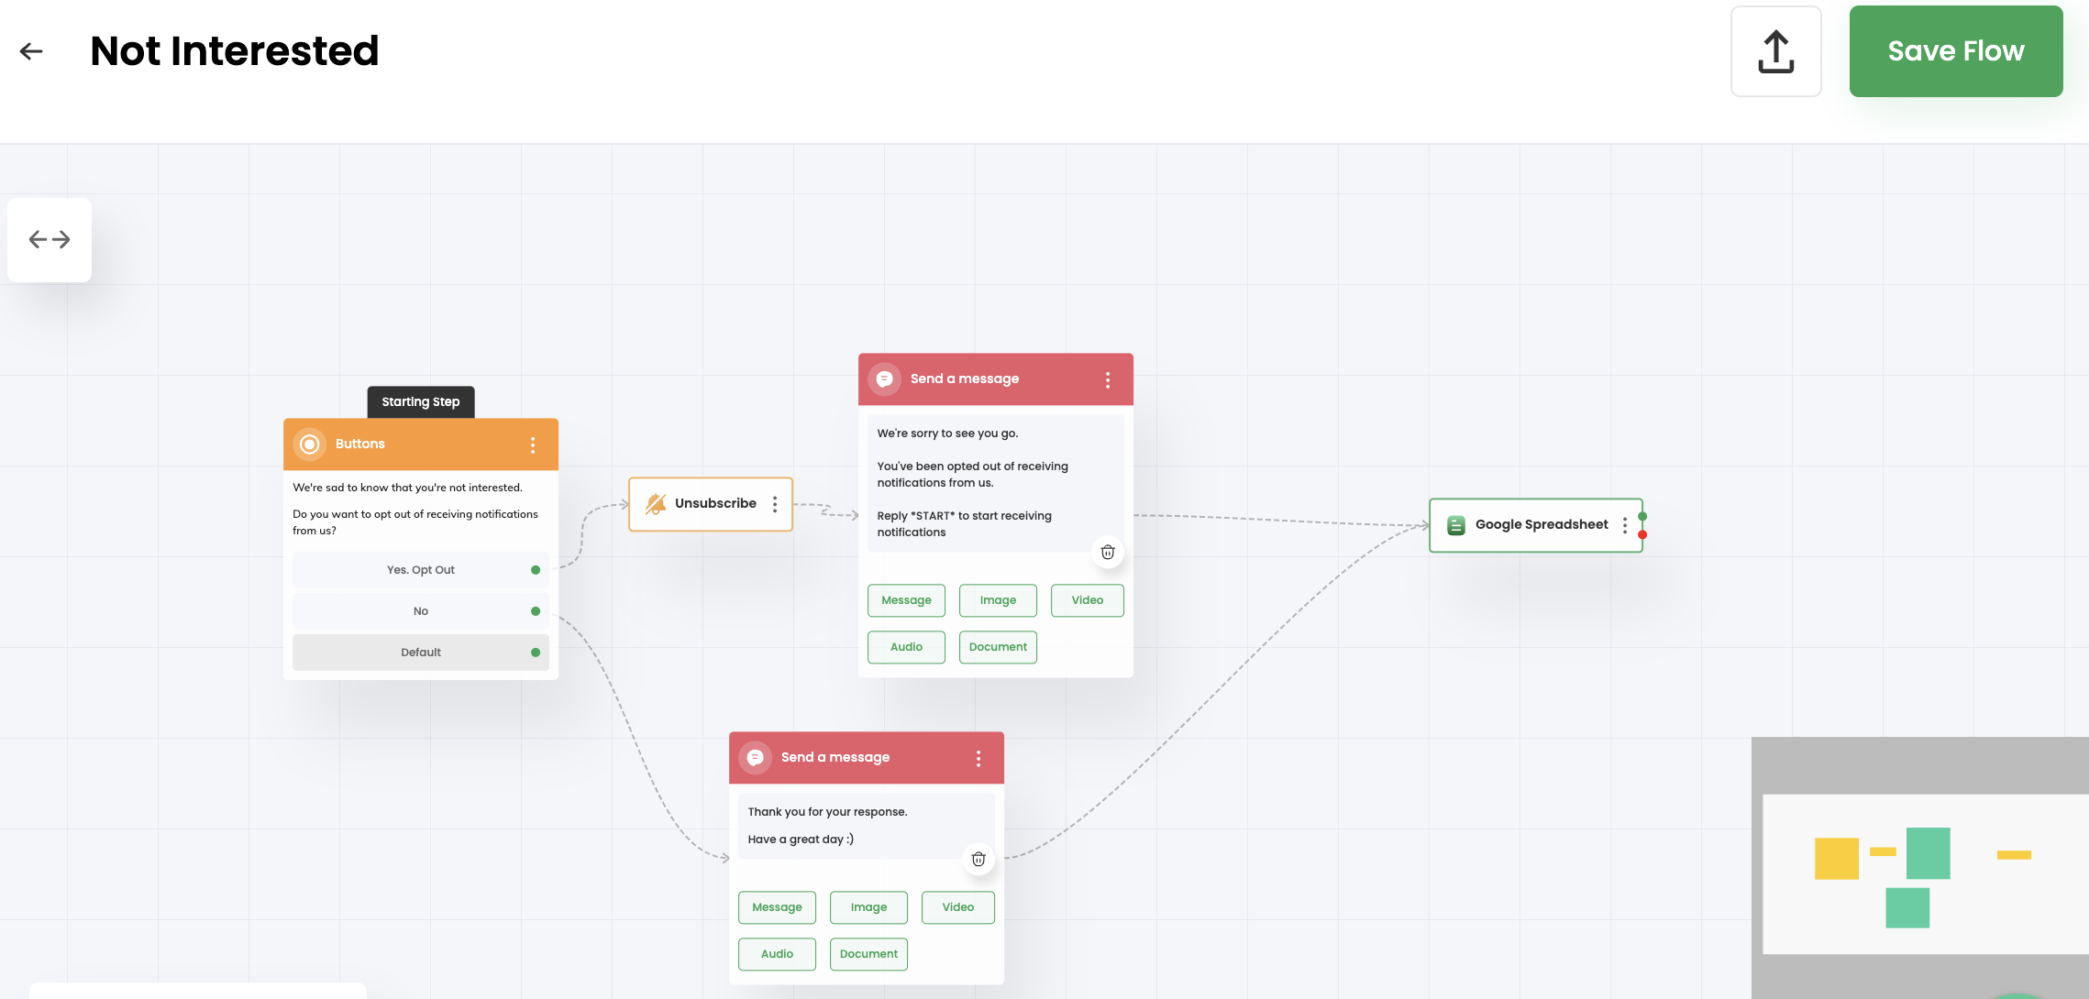This screenshot has width=2089, height=999.
Task: Click the chat icon on the opt-out Send a message node
Action: click(885, 379)
